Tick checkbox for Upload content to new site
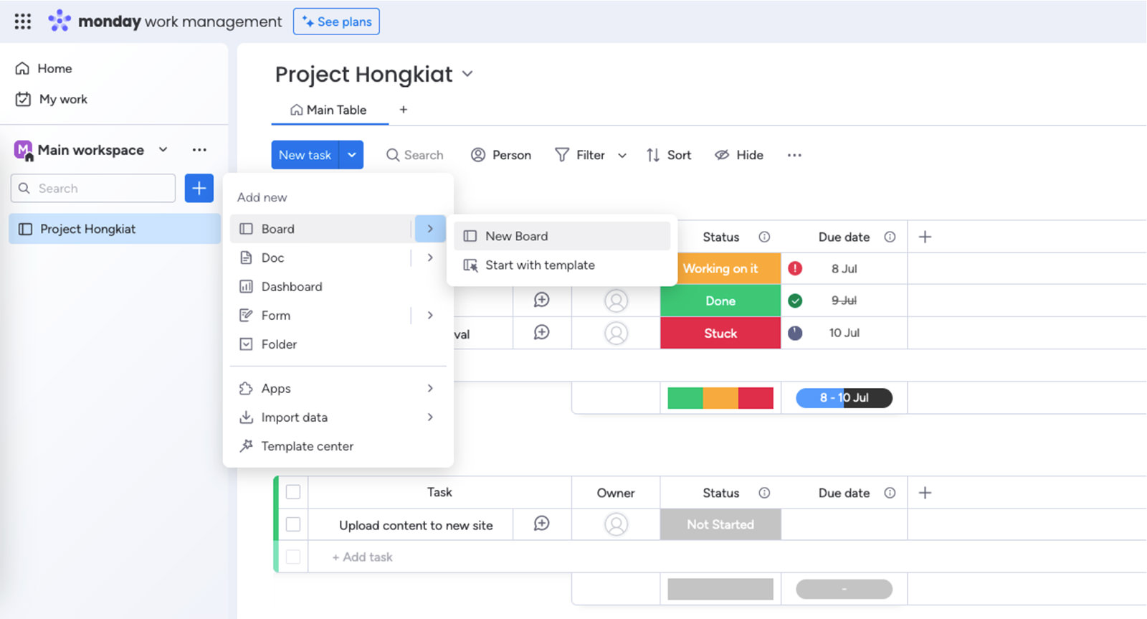 pos(293,524)
